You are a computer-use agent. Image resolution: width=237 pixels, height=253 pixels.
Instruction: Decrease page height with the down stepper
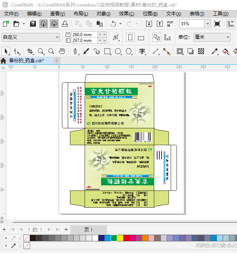coord(100,41)
